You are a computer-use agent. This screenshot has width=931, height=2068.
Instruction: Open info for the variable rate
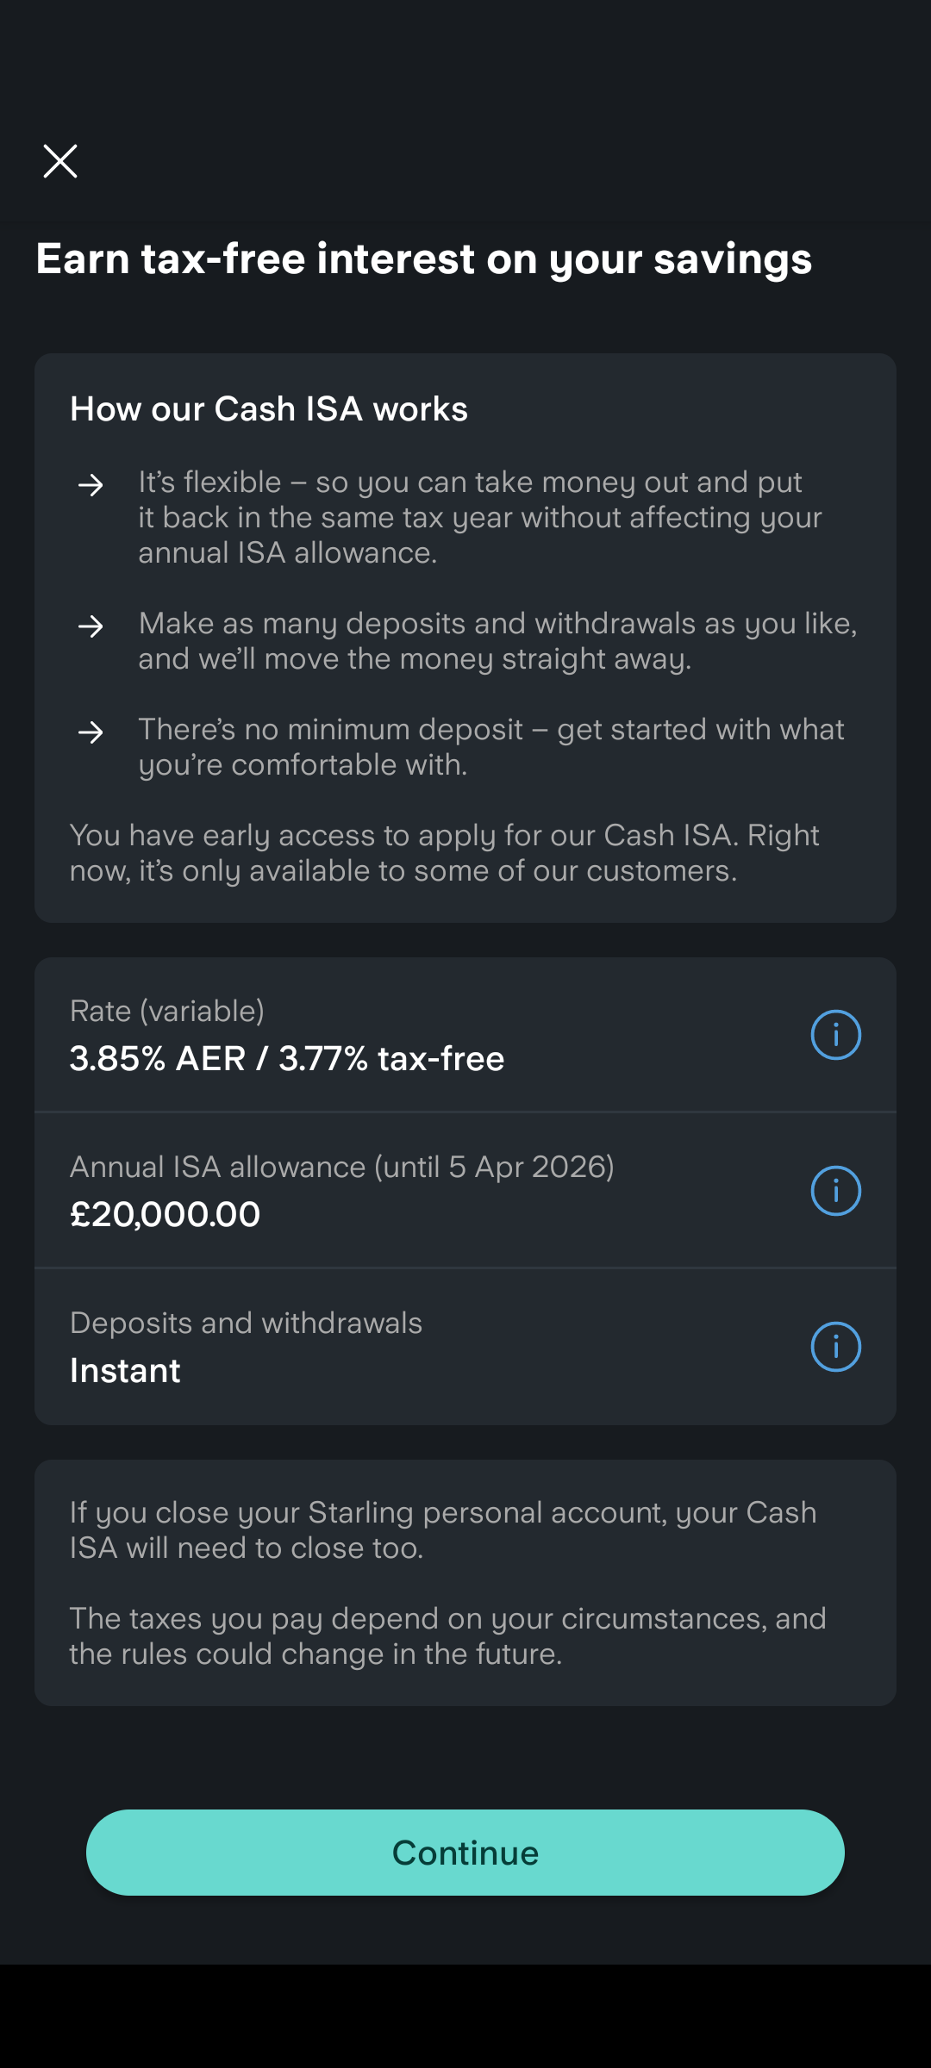pyautogui.click(x=835, y=1034)
